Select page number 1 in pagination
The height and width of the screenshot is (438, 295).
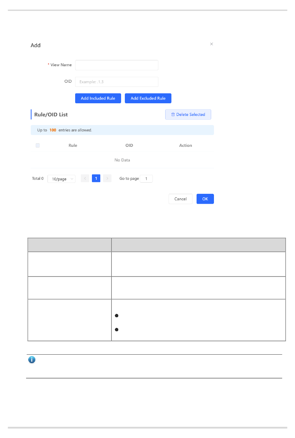pyautogui.click(x=96, y=178)
